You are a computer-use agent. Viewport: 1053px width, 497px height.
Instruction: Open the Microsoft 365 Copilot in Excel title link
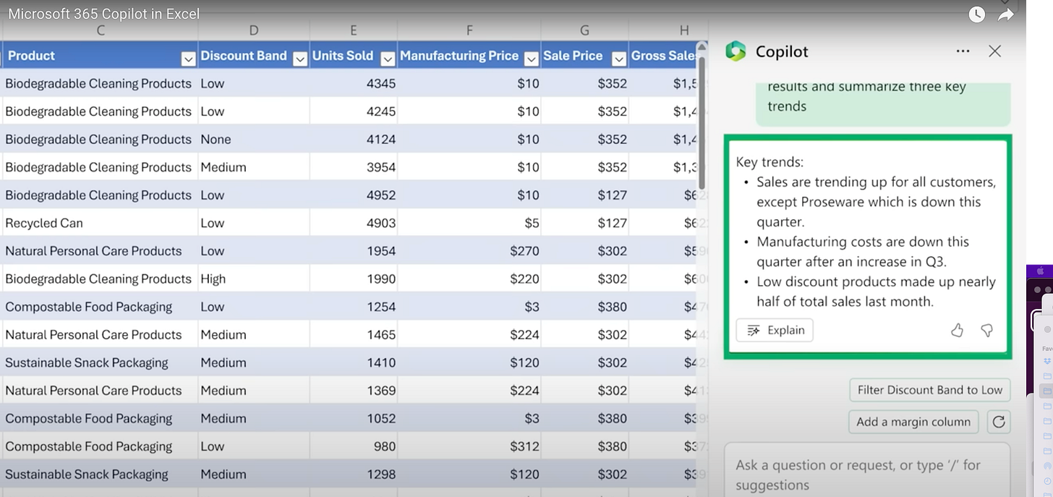104,14
